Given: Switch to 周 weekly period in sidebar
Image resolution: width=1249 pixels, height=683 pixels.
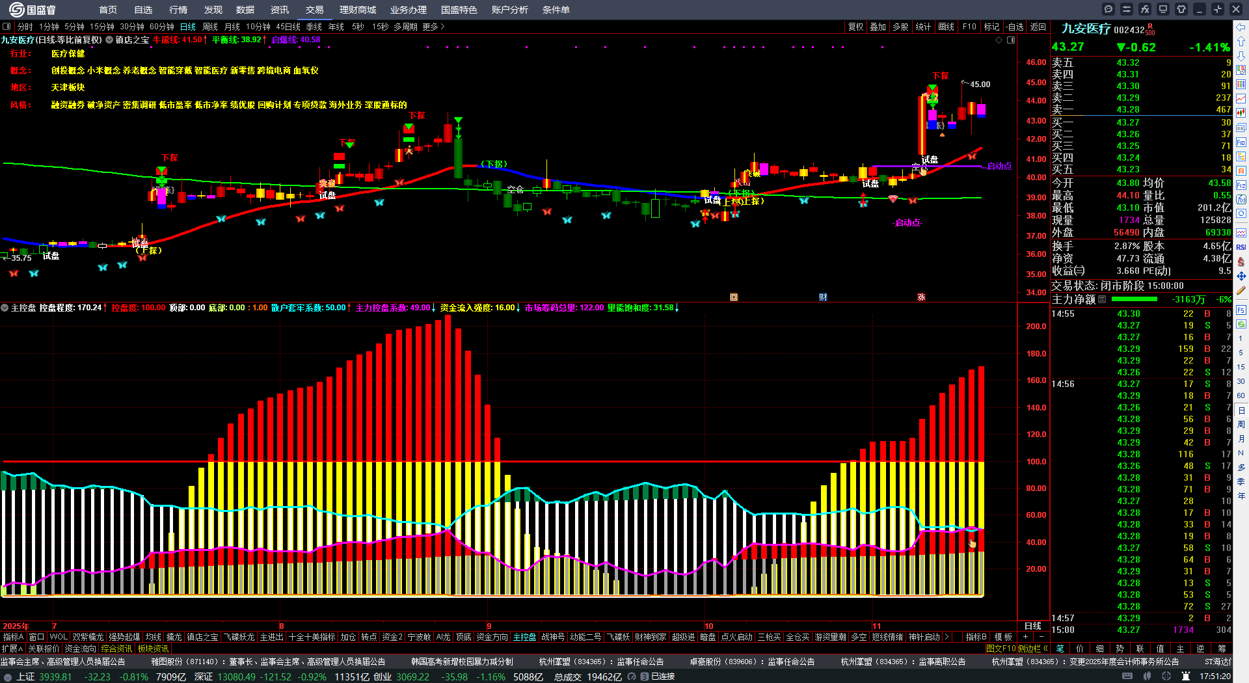Looking at the screenshot, I should [x=1241, y=425].
